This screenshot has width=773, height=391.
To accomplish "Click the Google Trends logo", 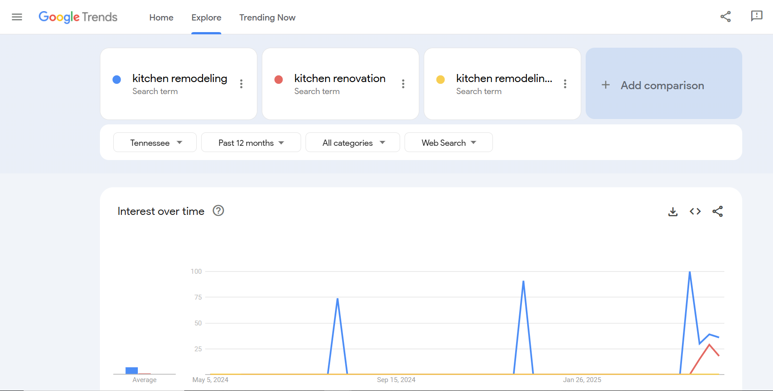I will click(x=78, y=17).
